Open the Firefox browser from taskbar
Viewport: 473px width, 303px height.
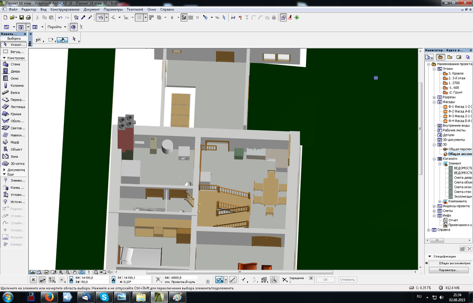tap(48, 297)
